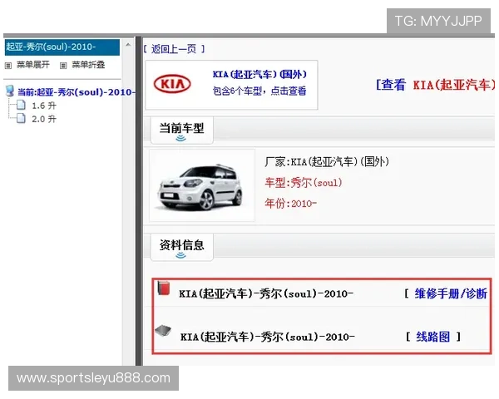Click the gray chip wiring-diagram icon
Screen dimensions: 499x399
click(163, 331)
